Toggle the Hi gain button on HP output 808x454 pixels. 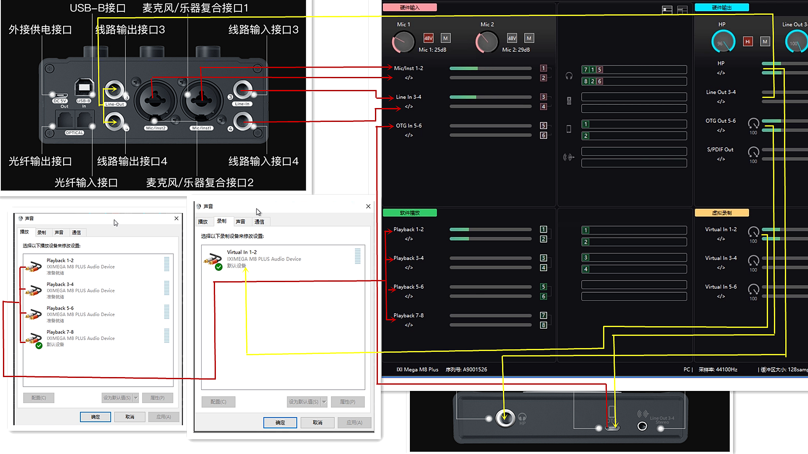pos(748,42)
